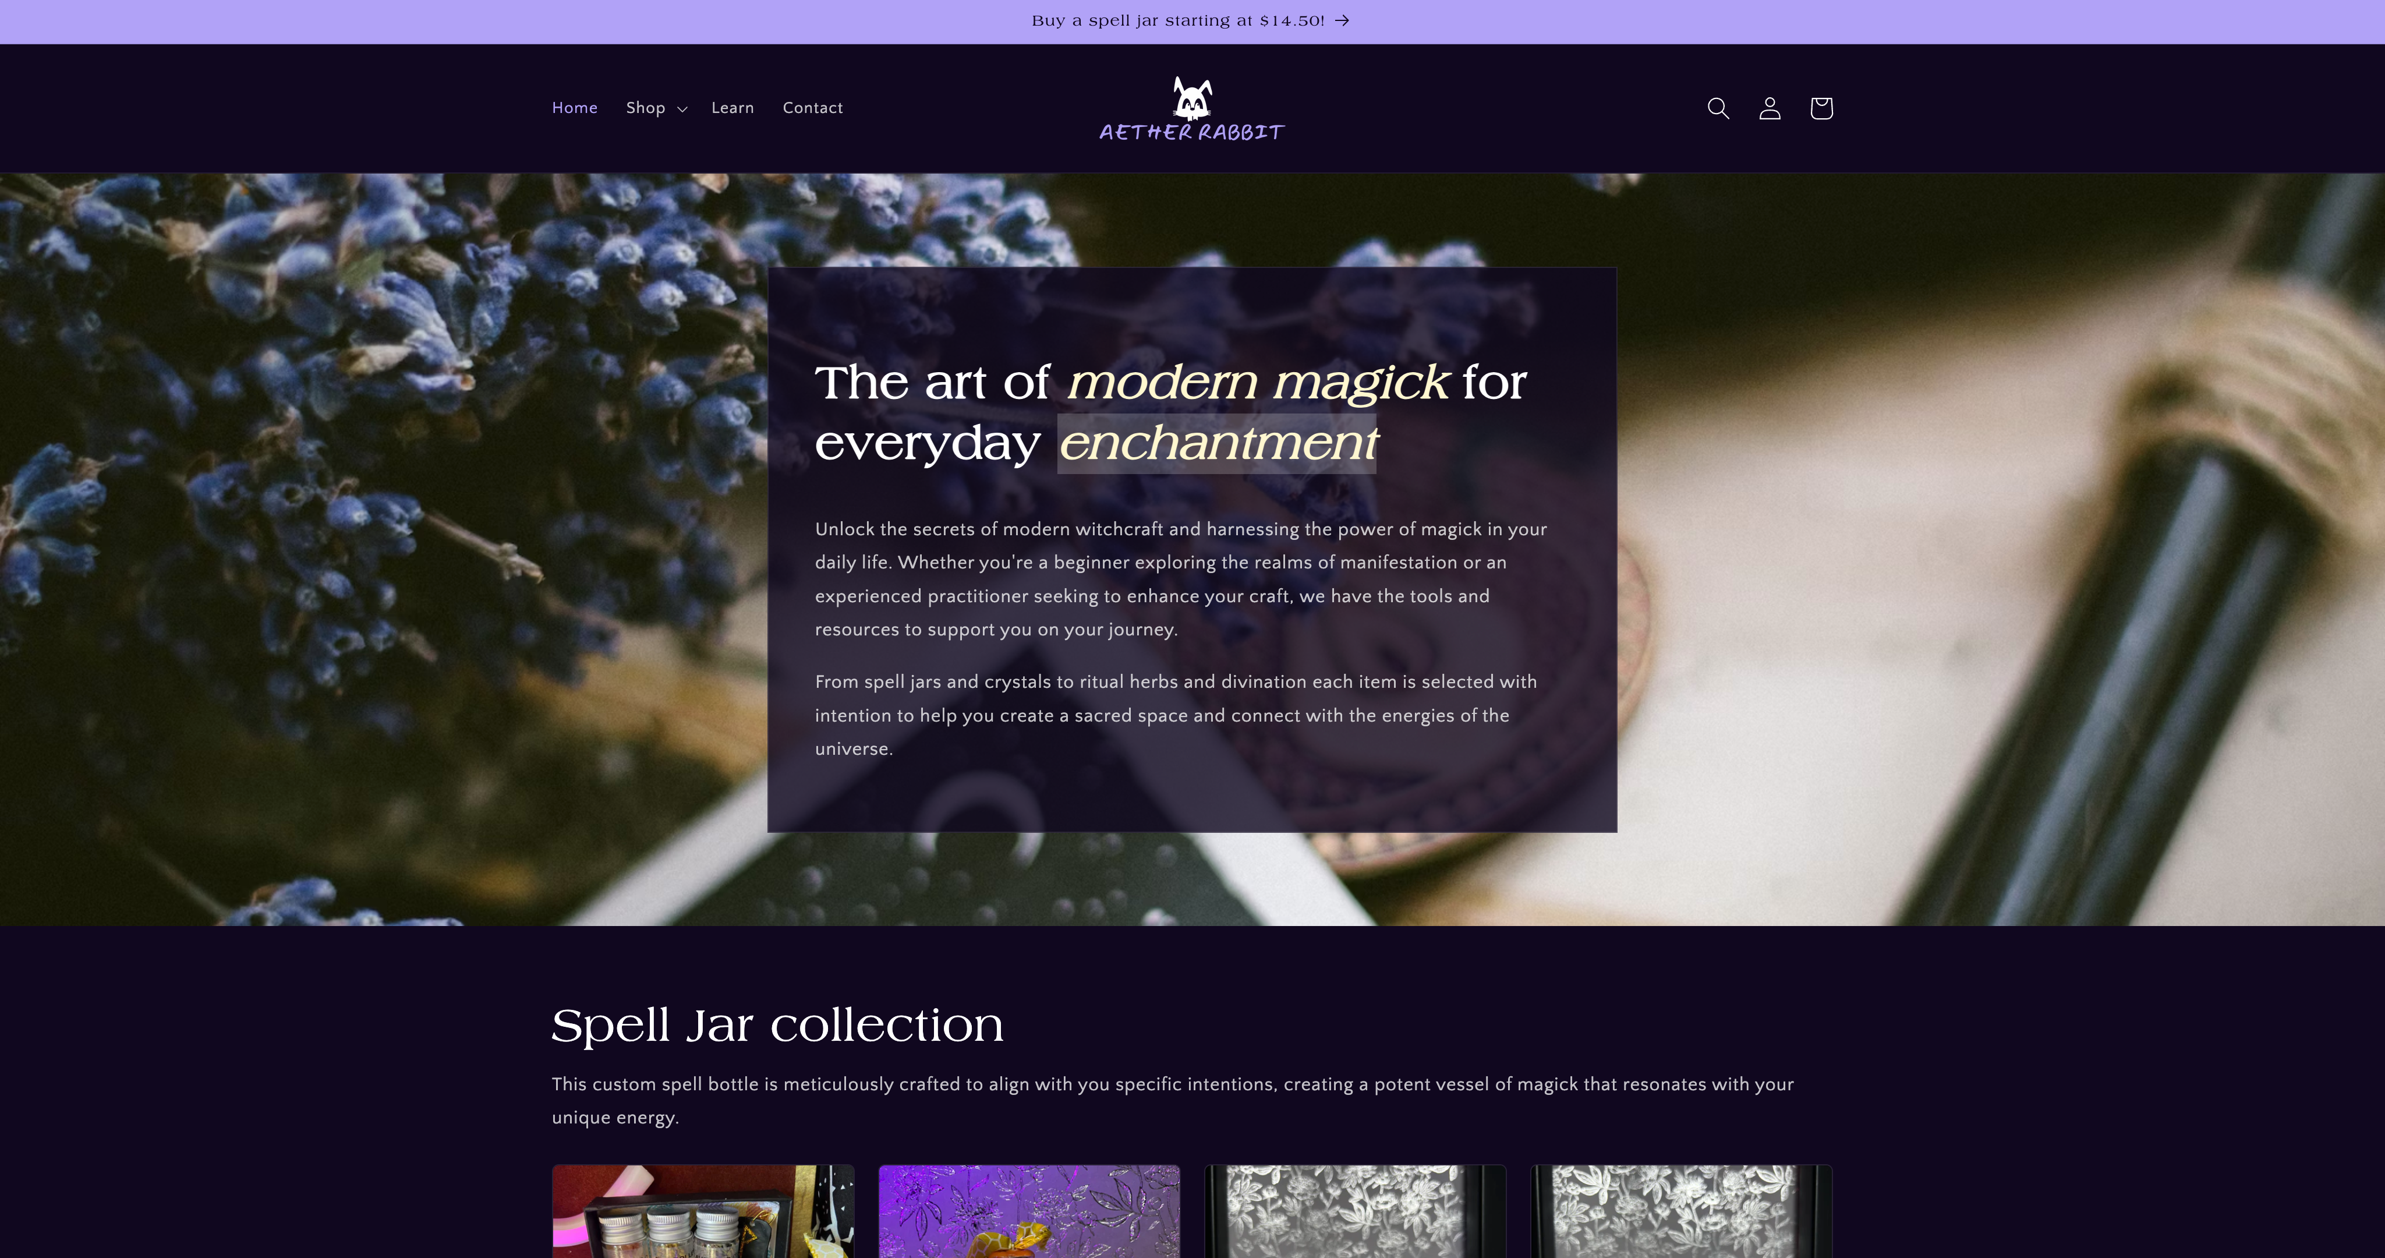Screen dimensions: 2385x1258
Task: Open the search magnifier icon
Action: coord(1718,108)
